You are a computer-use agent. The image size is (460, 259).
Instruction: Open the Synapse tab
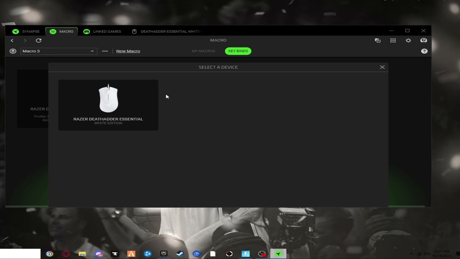click(26, 31)
